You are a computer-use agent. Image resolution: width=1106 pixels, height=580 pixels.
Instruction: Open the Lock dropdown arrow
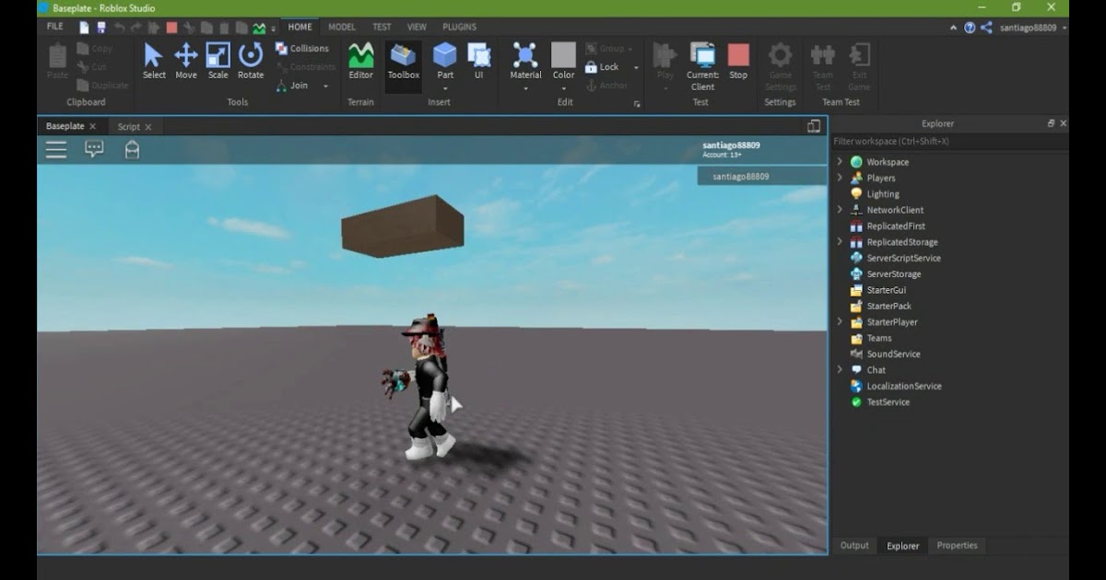(x=636, y=67)
